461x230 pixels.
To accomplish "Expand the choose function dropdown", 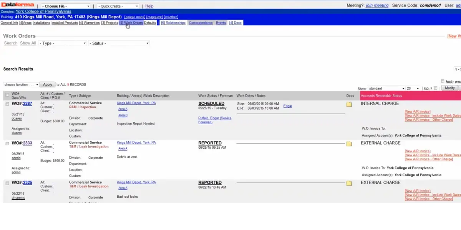I will point(21,85).
